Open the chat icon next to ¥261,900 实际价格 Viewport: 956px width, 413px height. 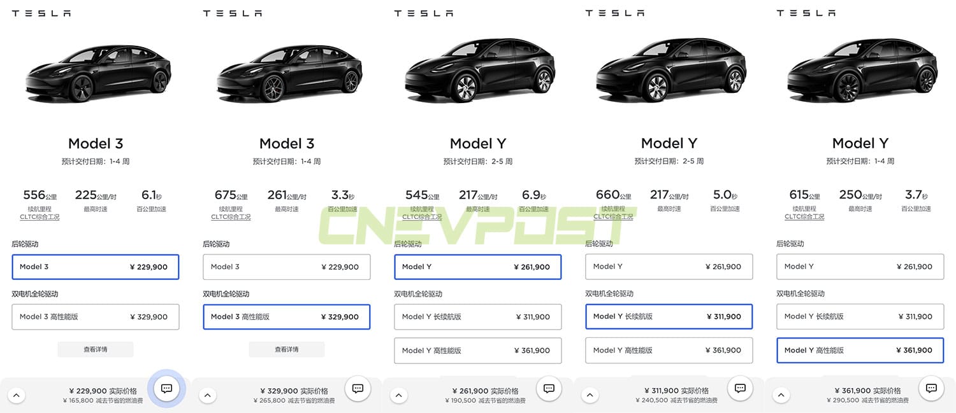[549, 388]
